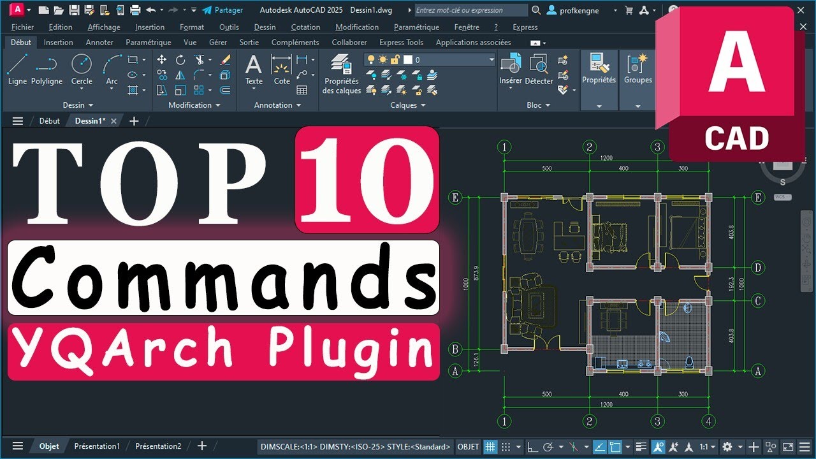Switch to the Annoter ribbon tab

tap(99, 42)
